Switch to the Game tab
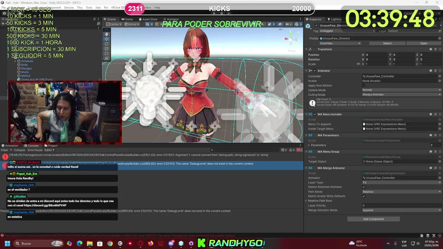Screen dimensions: 443x249 coord(127,19)
